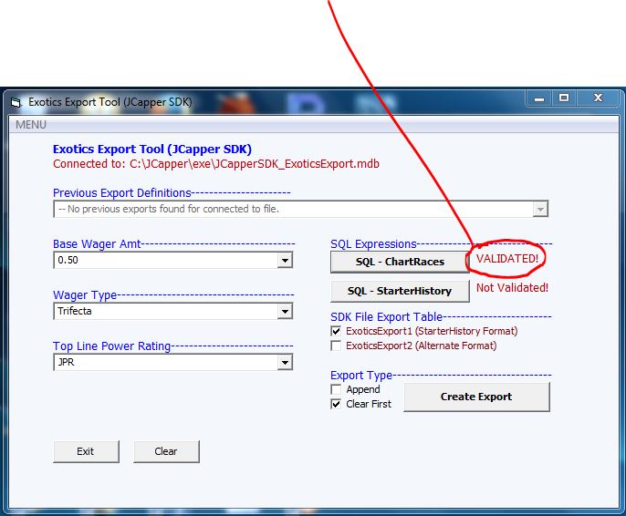This screenshot has width=626, height=516.
Task: Close the Exotics Export Tool window
Action: click(x=598, y=98)
